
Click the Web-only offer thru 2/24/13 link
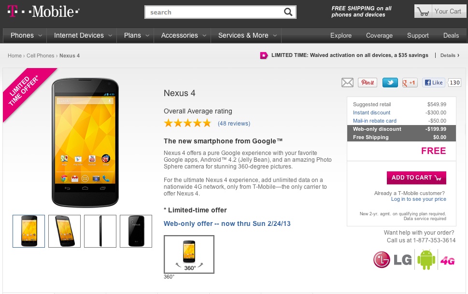pos(227,224)
